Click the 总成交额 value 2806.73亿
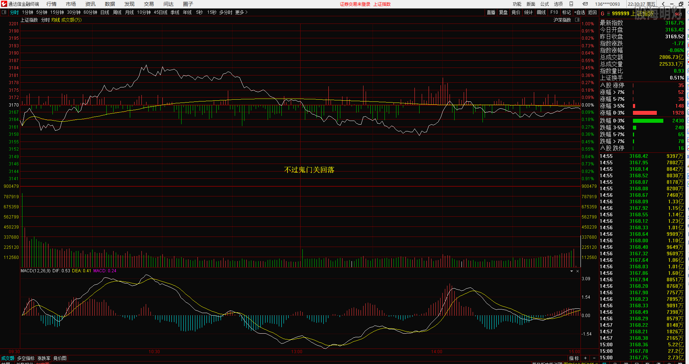This screenshot has width=689, height=364. coord(672,57)
